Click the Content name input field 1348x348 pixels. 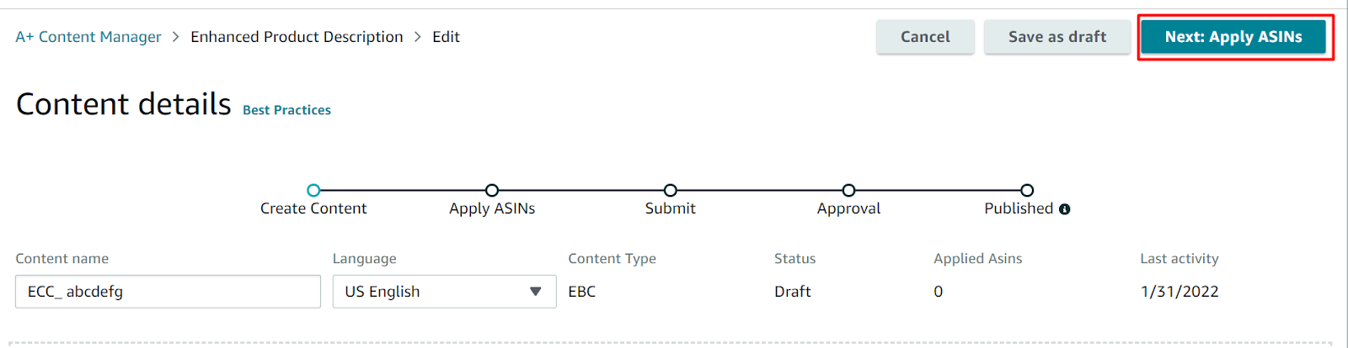coord(168,292)
